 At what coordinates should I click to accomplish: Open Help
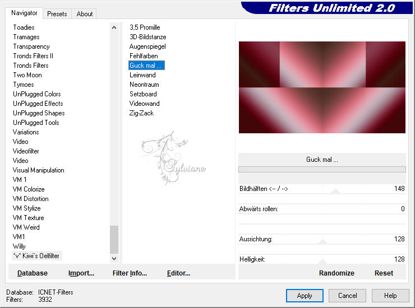pyautogui.click(x=390, y=296)
